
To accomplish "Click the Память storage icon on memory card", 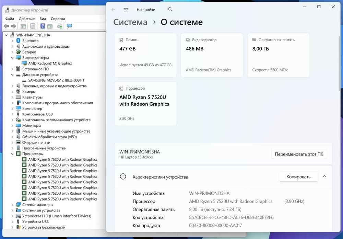I will pos(121,40).
